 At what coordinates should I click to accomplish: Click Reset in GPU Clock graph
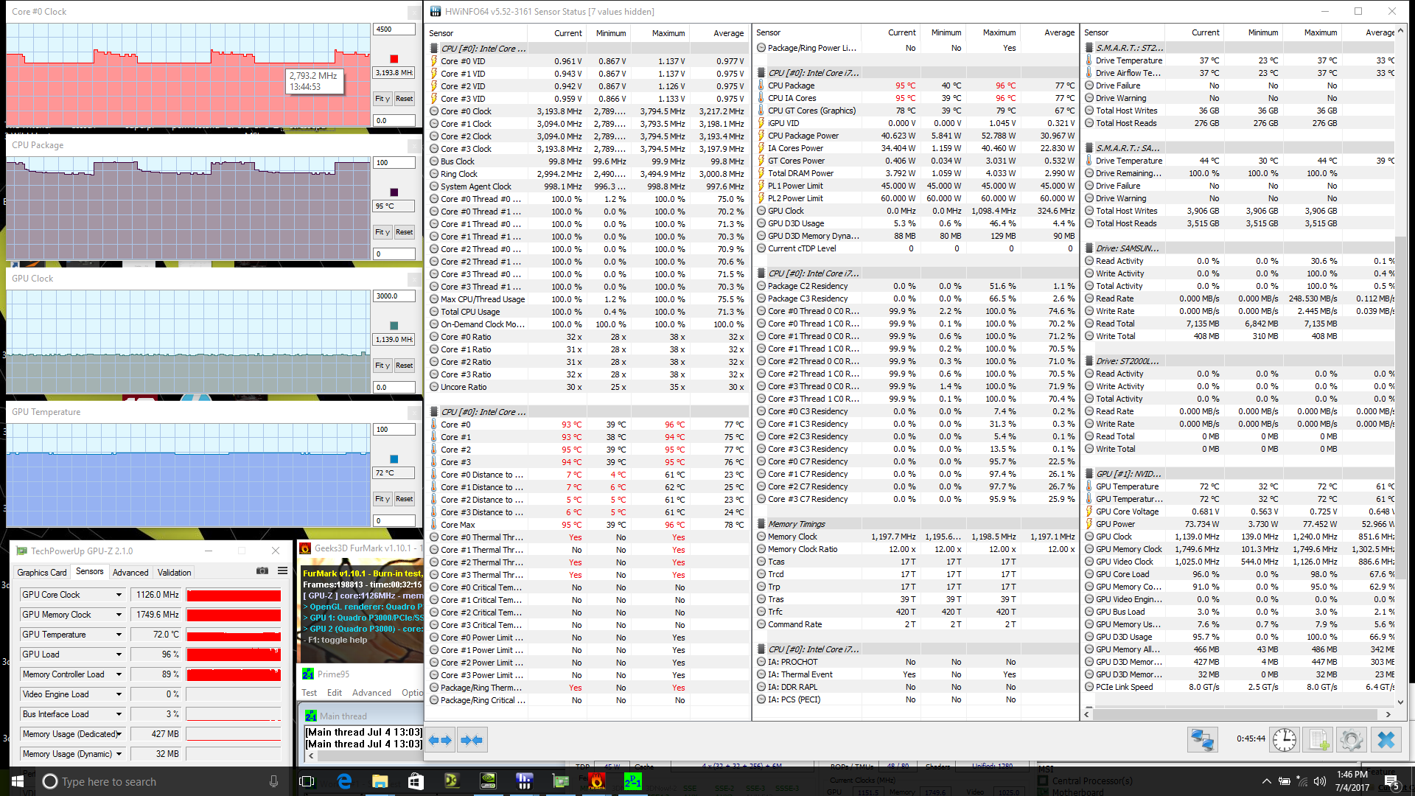404,366
